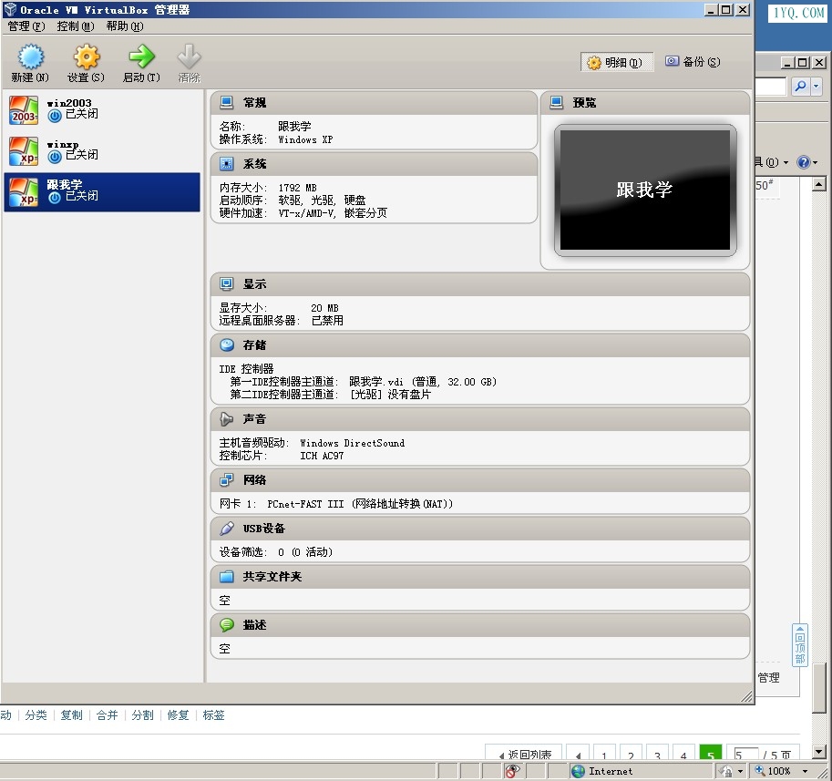This screenshot has width=832, height=781.
Task: Click the popup blocker status bar icon
Action: (512, 771)
